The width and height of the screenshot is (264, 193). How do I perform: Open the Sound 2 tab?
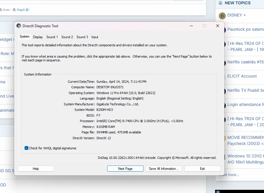coord(67,37)
